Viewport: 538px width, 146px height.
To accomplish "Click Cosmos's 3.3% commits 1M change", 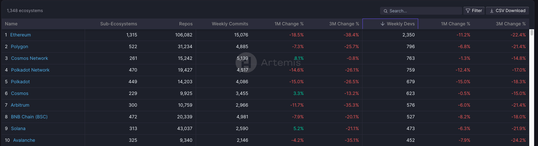I will click(299, 93).
